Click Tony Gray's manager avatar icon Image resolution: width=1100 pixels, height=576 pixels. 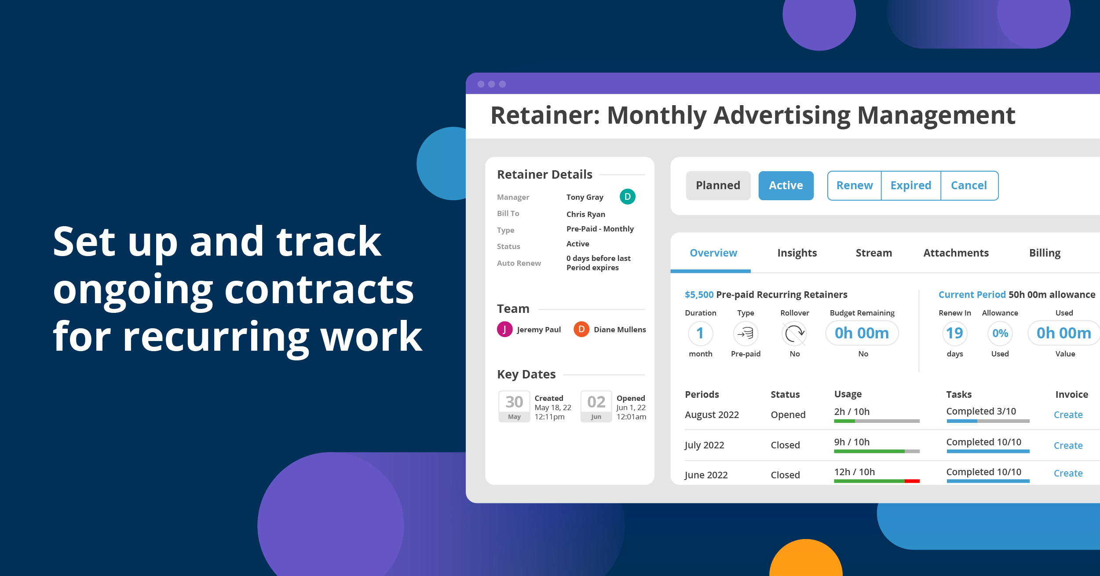pyautogui.click(x=628, y=197)
